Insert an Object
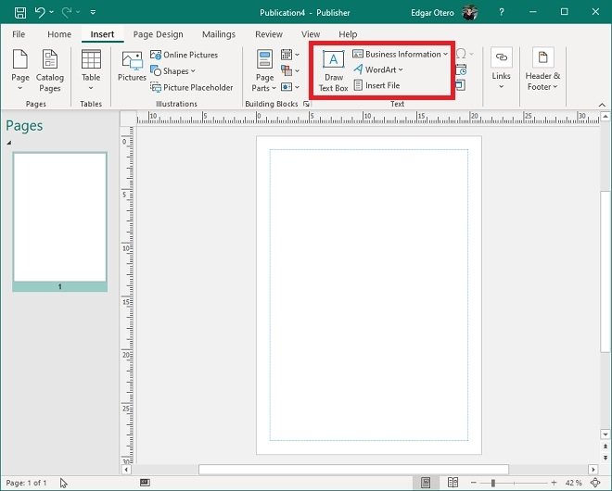The image size is (612, 491). (461, 85)
